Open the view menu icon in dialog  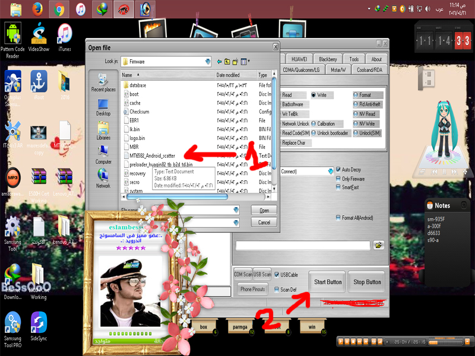[243, 62]
